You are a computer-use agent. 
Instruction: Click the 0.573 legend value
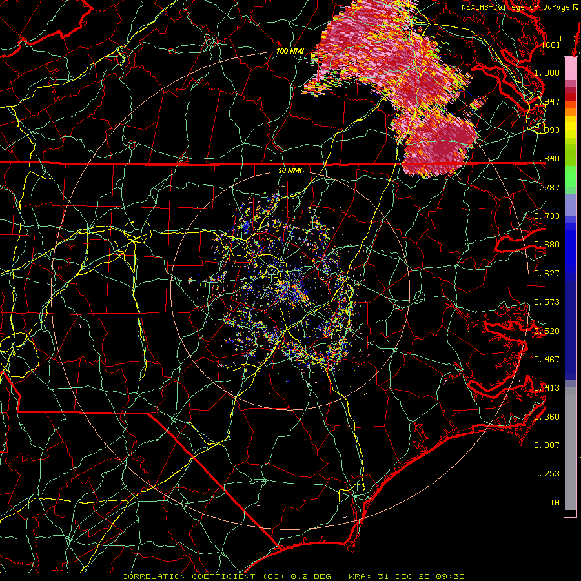click(x=547, y=302)
